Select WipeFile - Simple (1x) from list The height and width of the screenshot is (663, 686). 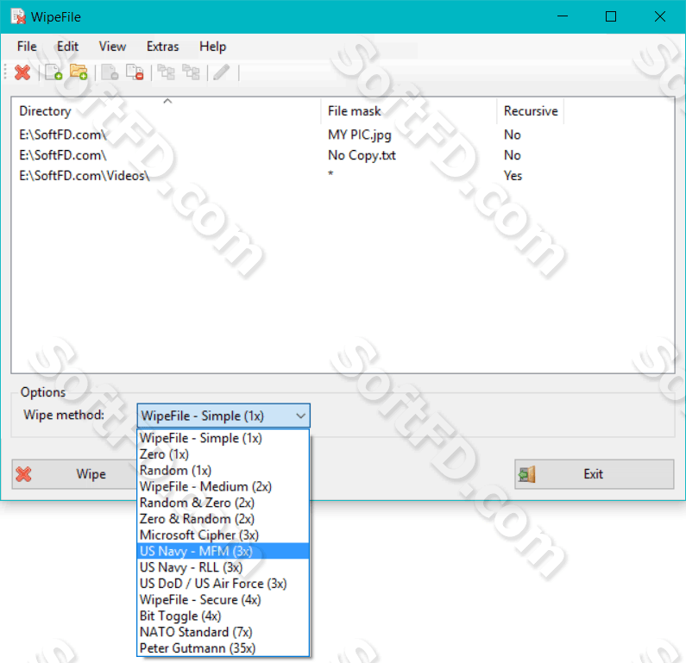click(223, 438)
